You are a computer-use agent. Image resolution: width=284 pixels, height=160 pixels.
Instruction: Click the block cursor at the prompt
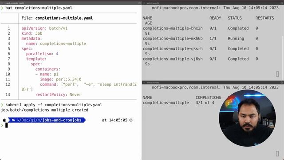click(x=7, y=125)
